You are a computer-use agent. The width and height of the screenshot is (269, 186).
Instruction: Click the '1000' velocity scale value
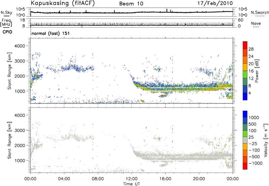[254, 118]
